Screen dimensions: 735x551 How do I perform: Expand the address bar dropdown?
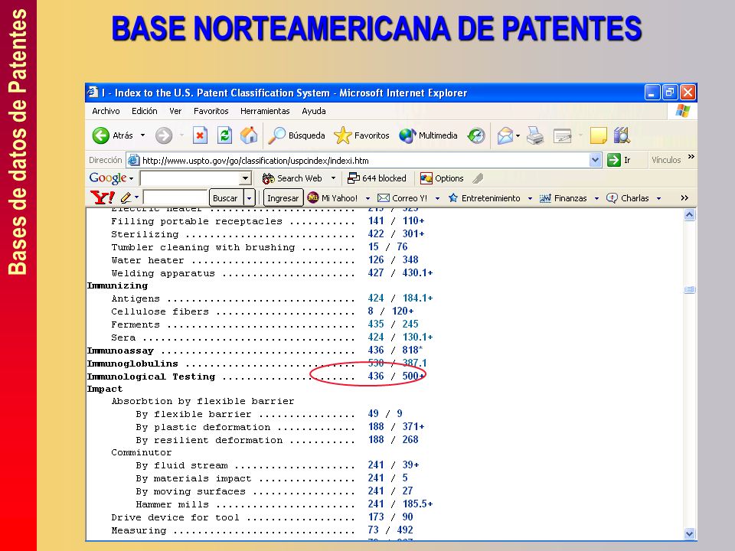point(595,160)
